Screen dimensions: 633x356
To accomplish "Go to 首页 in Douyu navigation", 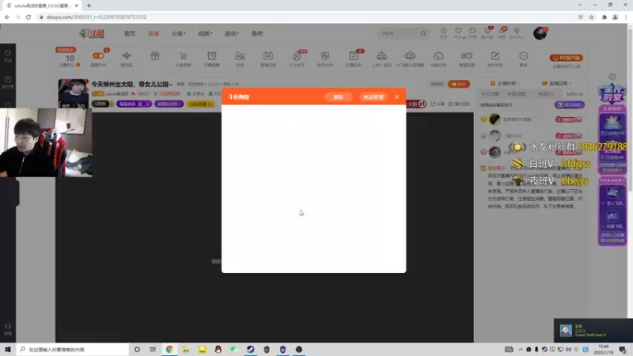I will (x=130, y=33).
